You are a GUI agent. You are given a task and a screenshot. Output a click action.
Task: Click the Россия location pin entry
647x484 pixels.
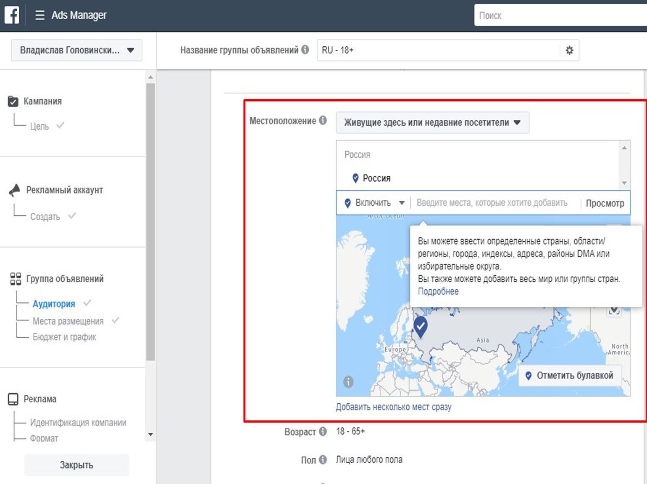371,178
